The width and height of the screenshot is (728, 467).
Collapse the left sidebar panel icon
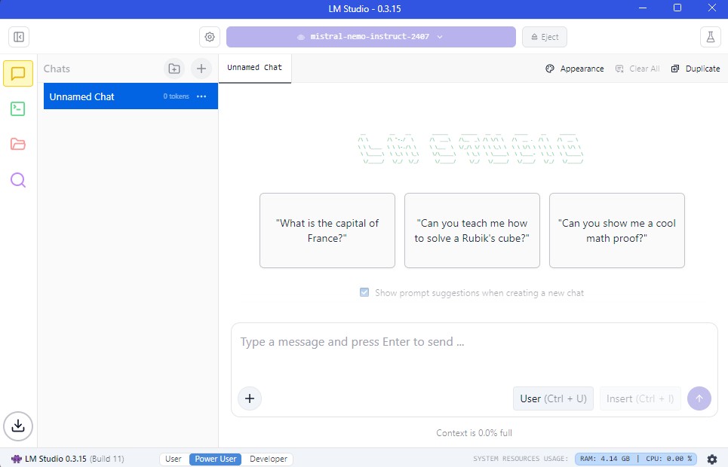pos(19,37)
